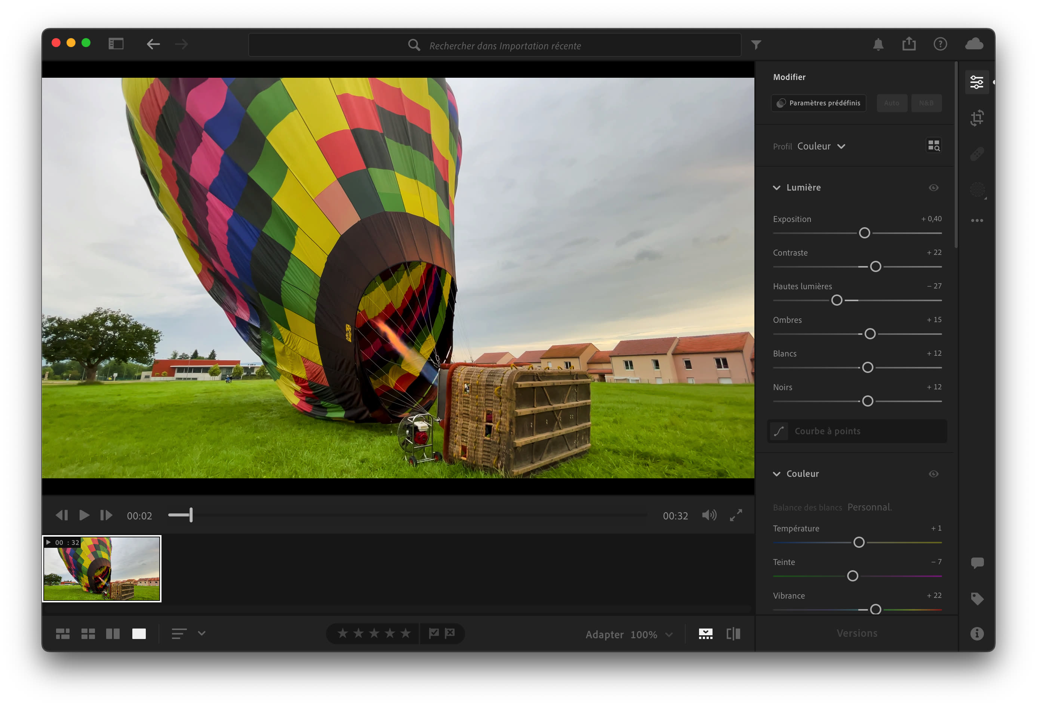The image size is (1037, 707).
Task: Open the Courbe à points editor
Action: click(856, 431)
